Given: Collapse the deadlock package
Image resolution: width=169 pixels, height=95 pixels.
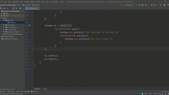Looking at the screenshot, I should point(4,20).
